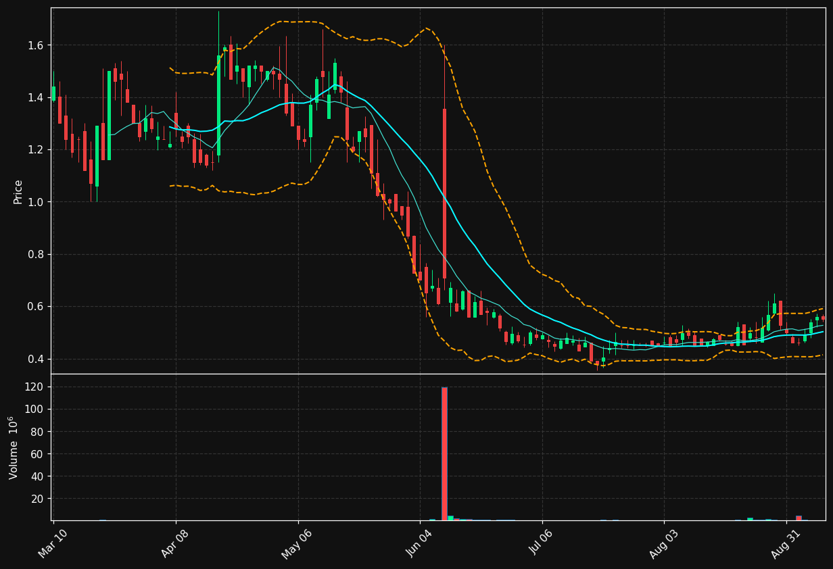Click the 'Aug 03' date label
Viewport: 833px width, 569px height.
[663, 543]
